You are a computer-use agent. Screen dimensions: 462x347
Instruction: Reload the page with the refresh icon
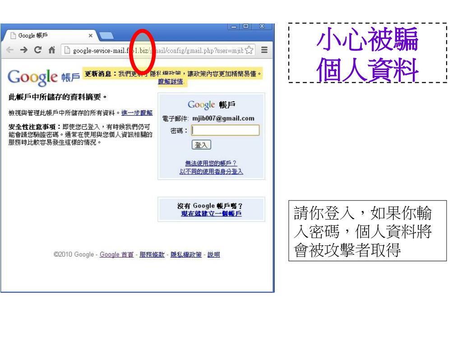(38, 50)
